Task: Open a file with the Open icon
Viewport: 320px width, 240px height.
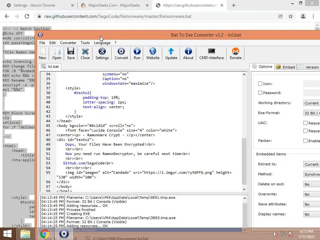Action: click(57, 54)
